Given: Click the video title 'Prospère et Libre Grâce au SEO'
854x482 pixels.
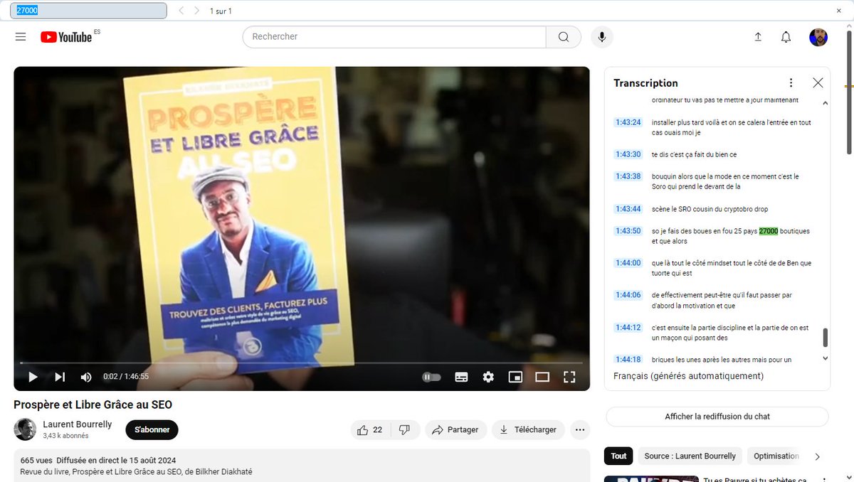Looking at the screenshot, I should [93, 405].
